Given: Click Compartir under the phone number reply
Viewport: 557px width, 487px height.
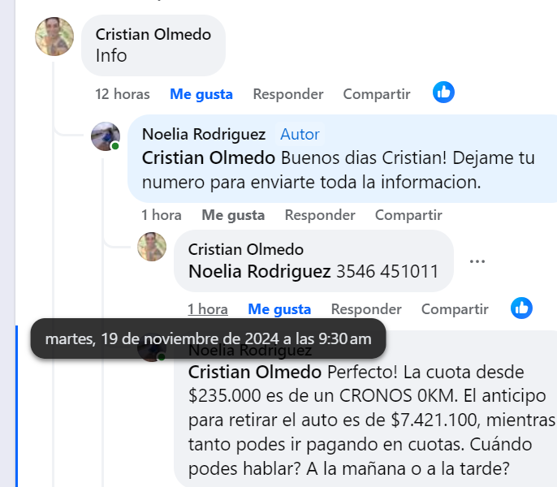Looking at the screenshot, I should point(455,309).
